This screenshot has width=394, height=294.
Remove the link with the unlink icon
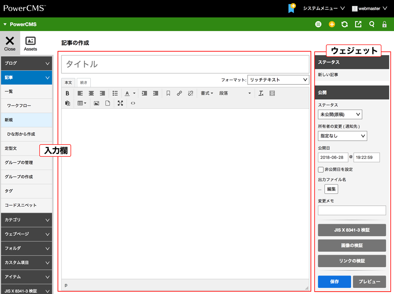coord(190,93)
